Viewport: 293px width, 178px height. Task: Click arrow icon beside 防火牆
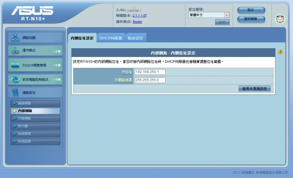click(x=15, y=126)
